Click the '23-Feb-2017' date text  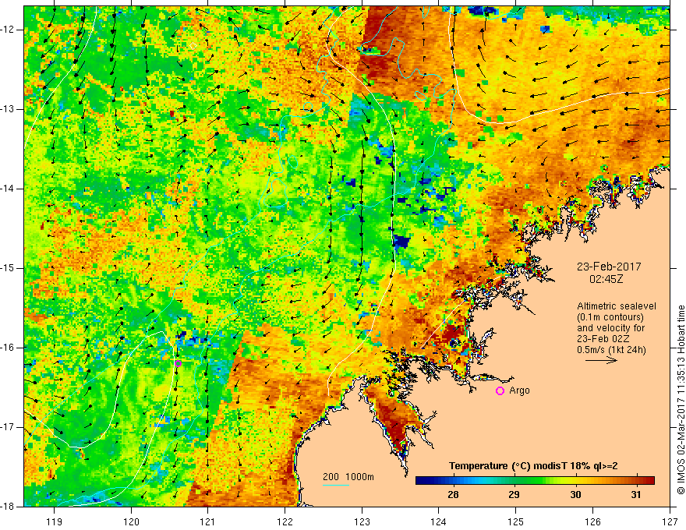609,267
